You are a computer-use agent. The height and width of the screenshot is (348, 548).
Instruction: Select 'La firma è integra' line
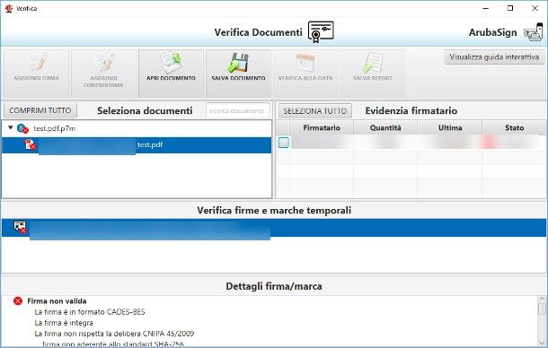point(64,323)
